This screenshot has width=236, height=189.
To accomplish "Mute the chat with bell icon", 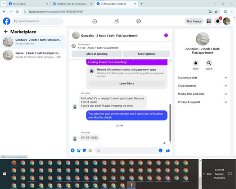I will tap(196, 63).
